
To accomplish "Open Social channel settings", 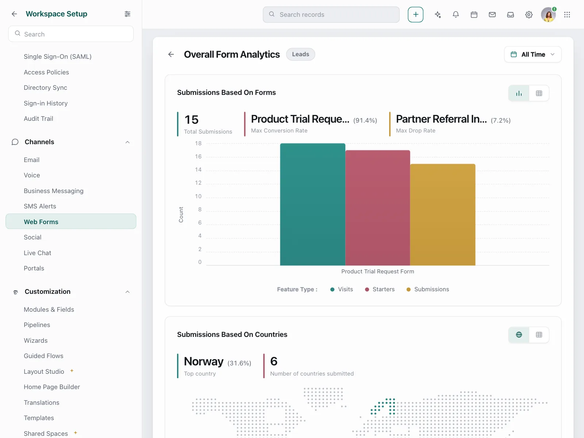I will pos(32,237).
